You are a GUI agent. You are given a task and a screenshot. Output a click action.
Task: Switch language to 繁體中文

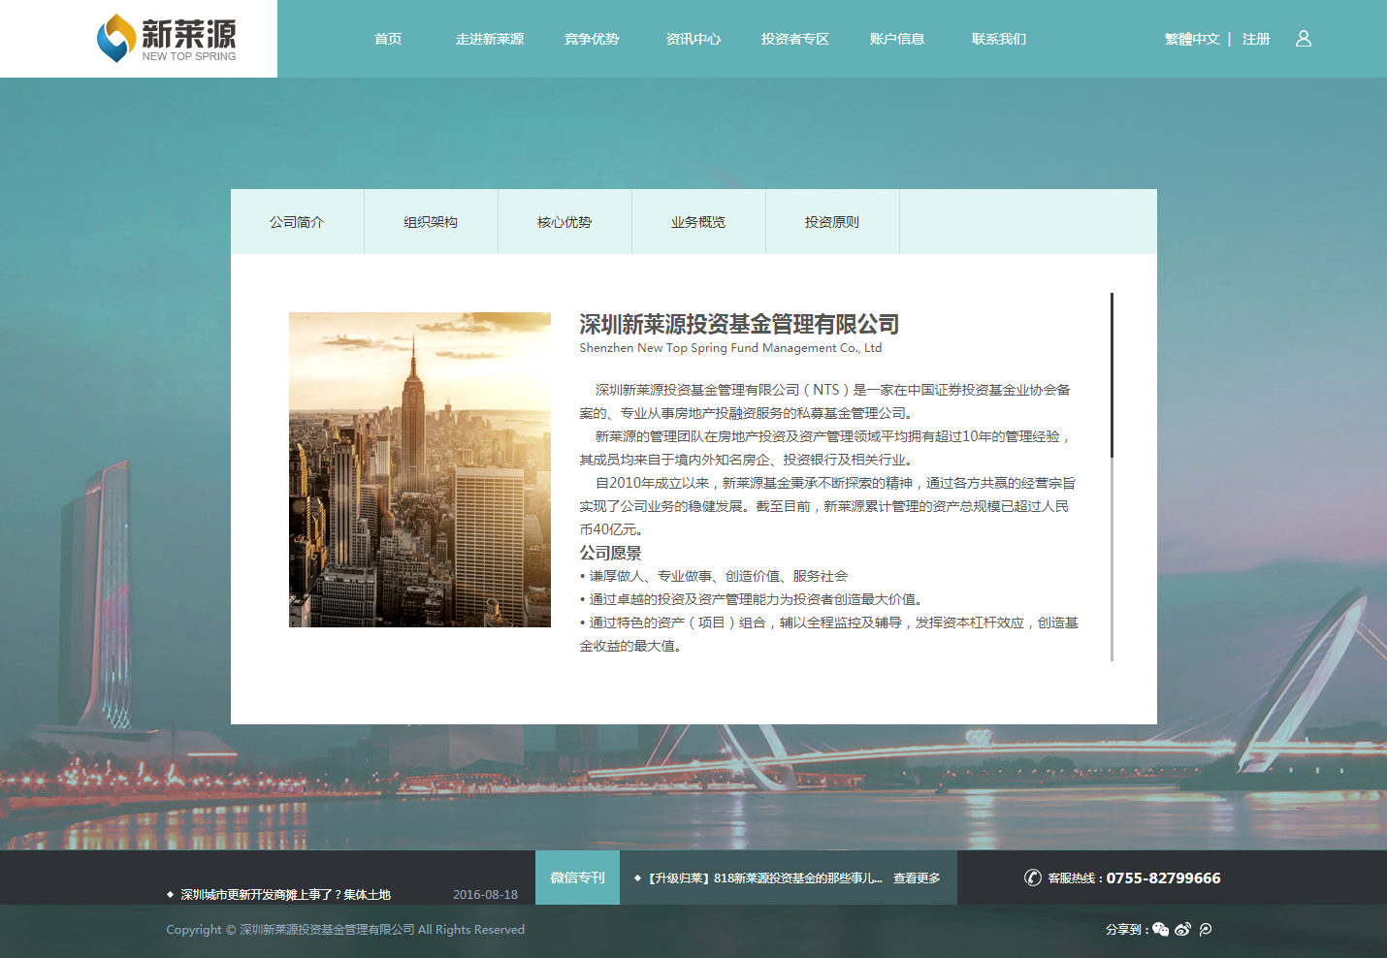point(1192,39)
